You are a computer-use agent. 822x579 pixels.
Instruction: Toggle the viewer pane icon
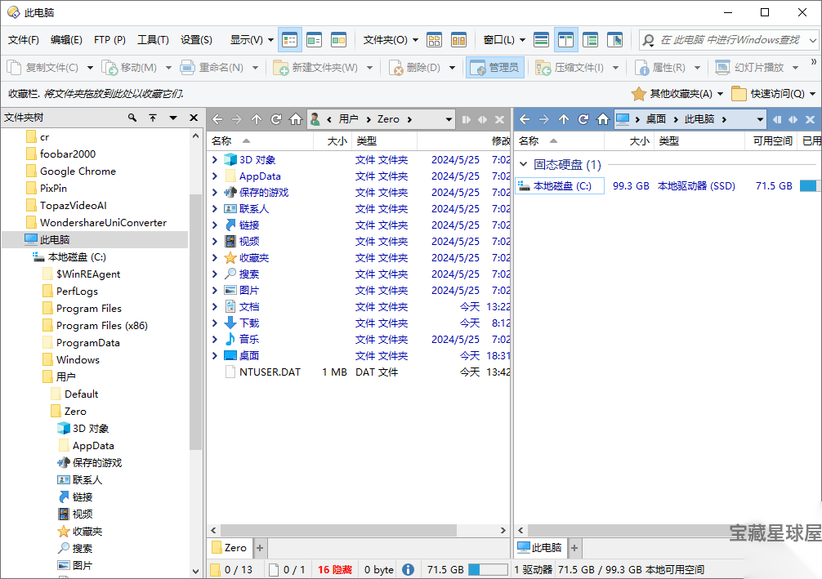tap(614, 40)
